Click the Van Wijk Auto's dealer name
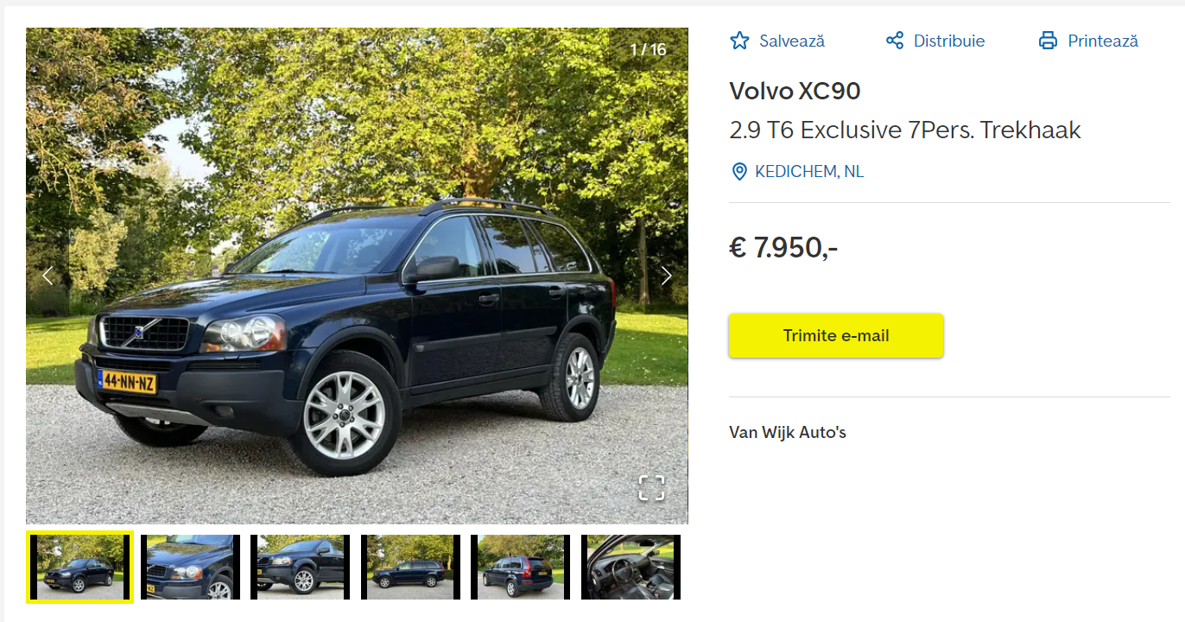 pyautogui.click(x=788, y=432)
